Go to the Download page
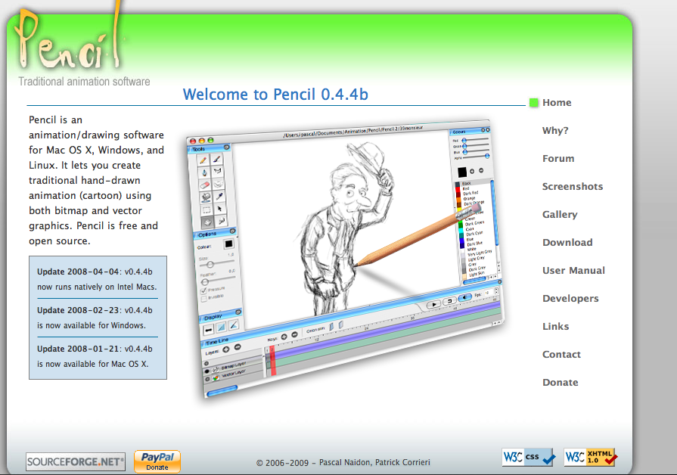 click(567, 242)
